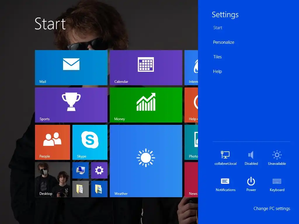Select Help in Settings
299x224 pixels.
pos(217,71)
